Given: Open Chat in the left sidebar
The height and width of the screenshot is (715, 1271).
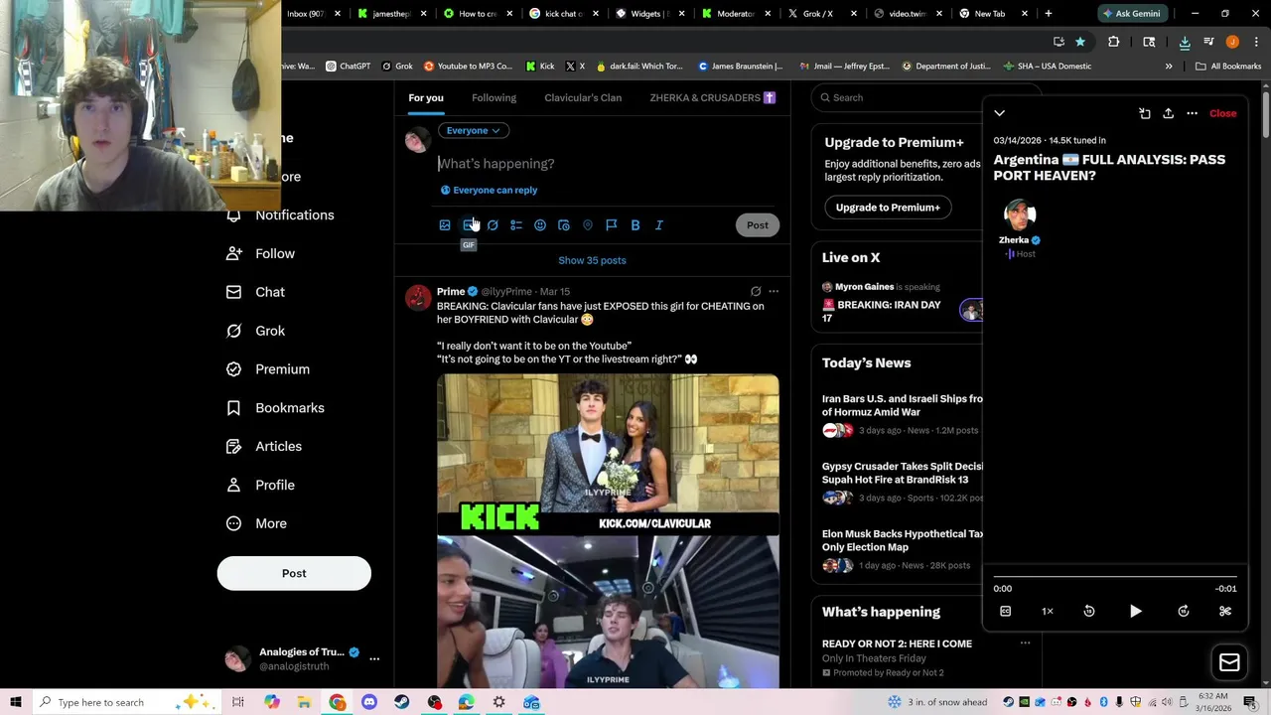Looking at the screenshot, I should coord(257,292).
